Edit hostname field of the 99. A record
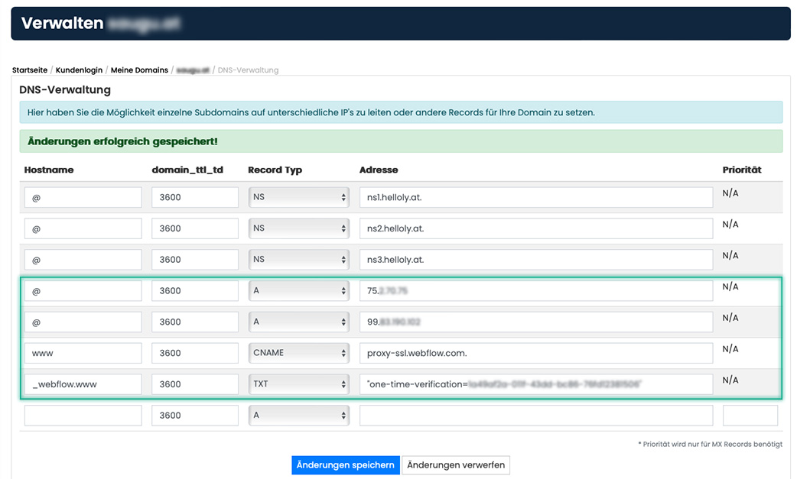797x479 pixels. pos(83,322)
